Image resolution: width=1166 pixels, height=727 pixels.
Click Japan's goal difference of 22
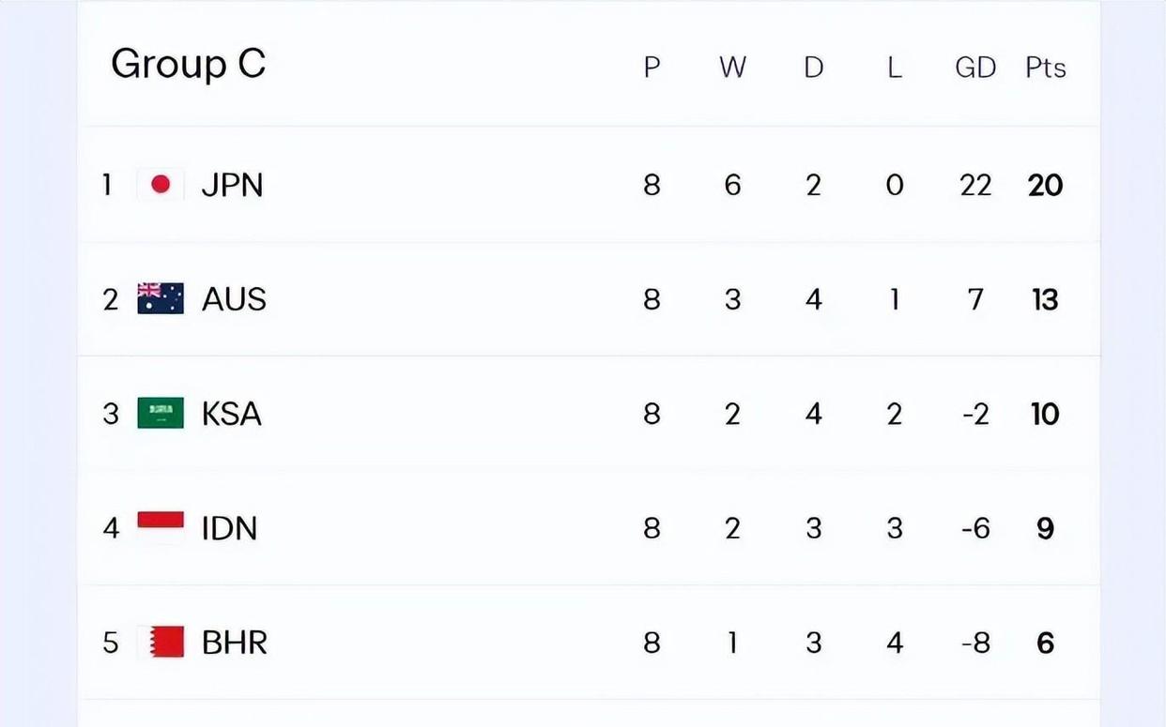pyautogui.click(x=975, y=185)
